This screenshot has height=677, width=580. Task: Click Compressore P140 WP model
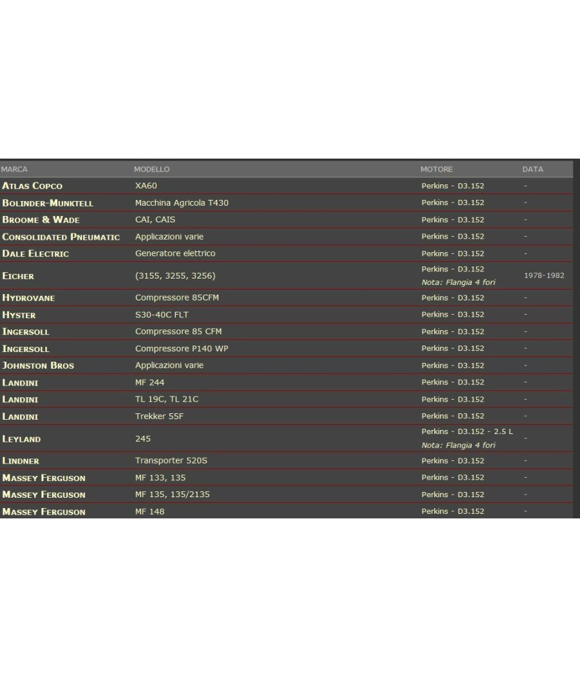(x=182, y=348)
